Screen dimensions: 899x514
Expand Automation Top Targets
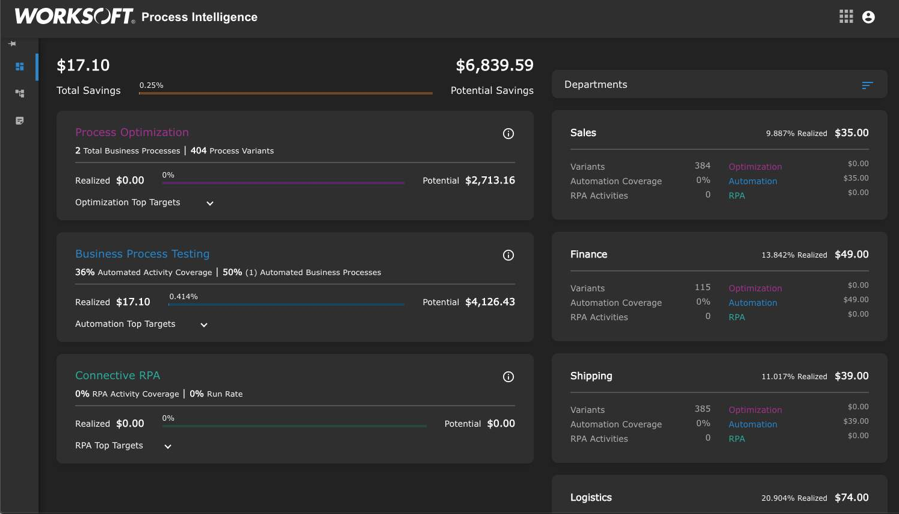tap(204, 325)
